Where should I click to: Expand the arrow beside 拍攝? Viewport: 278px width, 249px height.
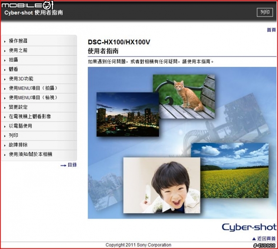(x=5, y=60)
